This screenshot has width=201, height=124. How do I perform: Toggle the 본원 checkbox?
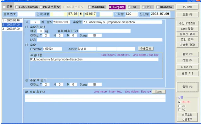(4, 7)
